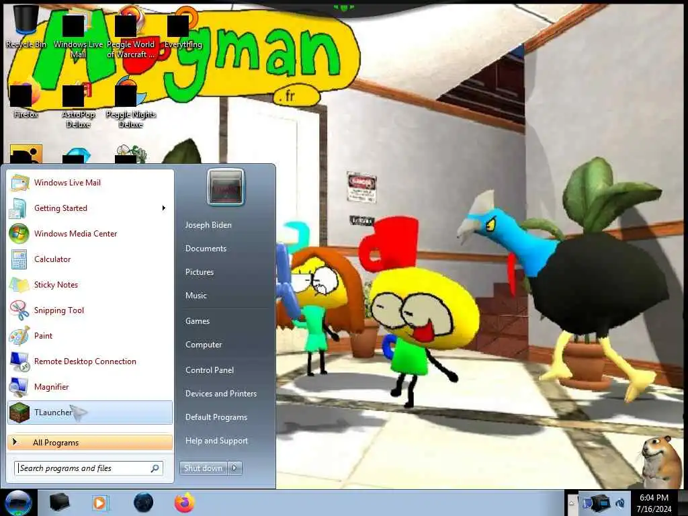Image resolution: width=688 pixels, height=516 pixels.
Task: Open Remote Desktop Connection
Action: pos(90,361)
